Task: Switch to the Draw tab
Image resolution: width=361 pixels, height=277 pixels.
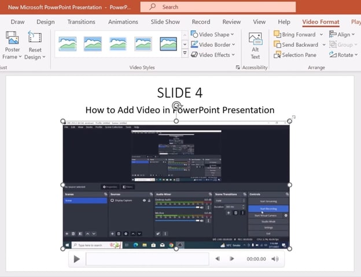Action: [17, 22]
